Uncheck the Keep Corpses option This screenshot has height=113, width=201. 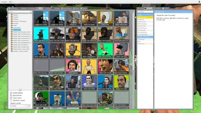(x=11, y=98)
